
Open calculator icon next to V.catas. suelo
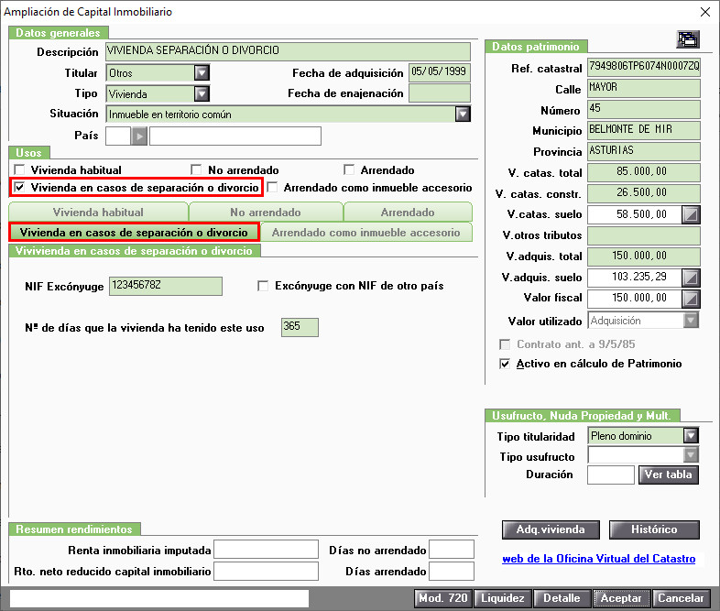[x=691, y=214]
